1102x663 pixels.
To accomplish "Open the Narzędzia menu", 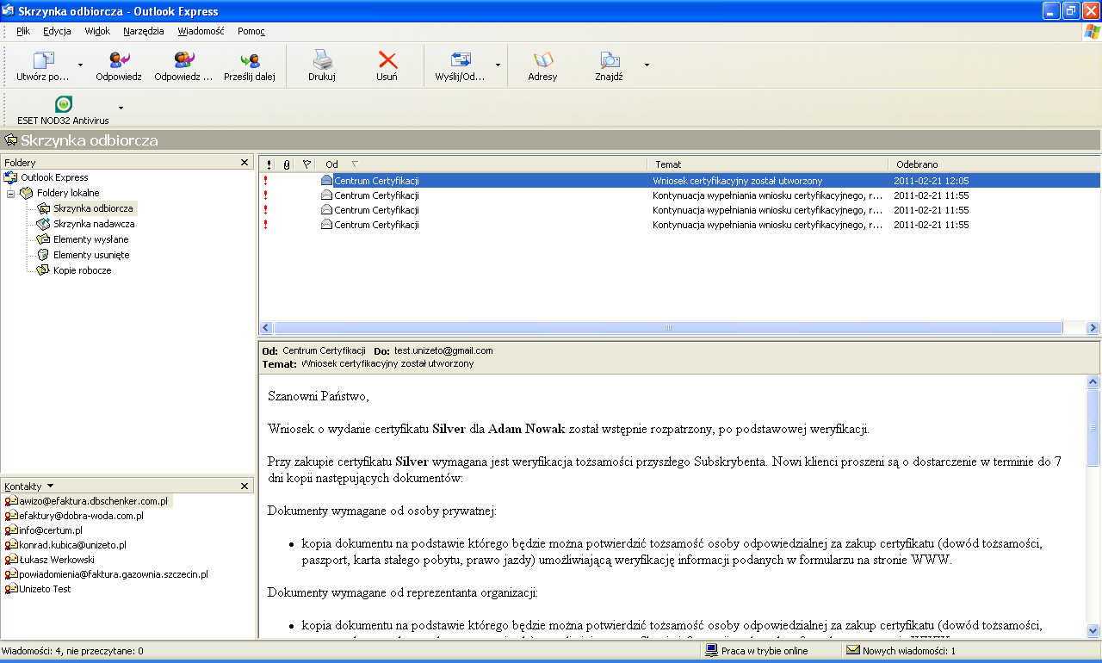I will (x=144, y=31).
